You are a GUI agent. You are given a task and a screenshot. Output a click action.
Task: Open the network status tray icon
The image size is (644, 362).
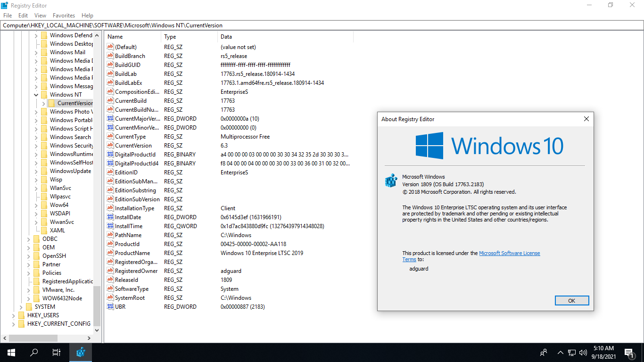click(572, 353)
